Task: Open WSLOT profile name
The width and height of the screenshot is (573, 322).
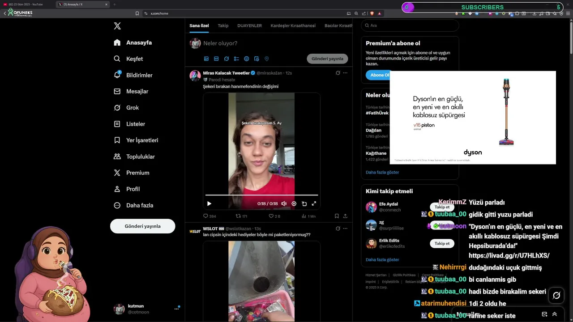Action: 210,229
